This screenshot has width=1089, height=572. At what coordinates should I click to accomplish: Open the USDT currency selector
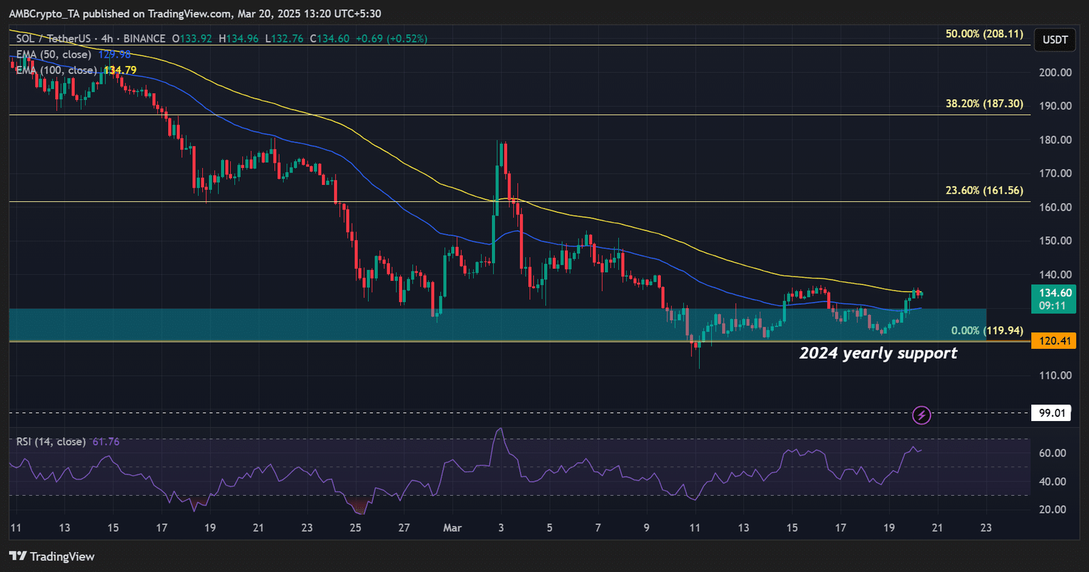(x=1054, y=40)
